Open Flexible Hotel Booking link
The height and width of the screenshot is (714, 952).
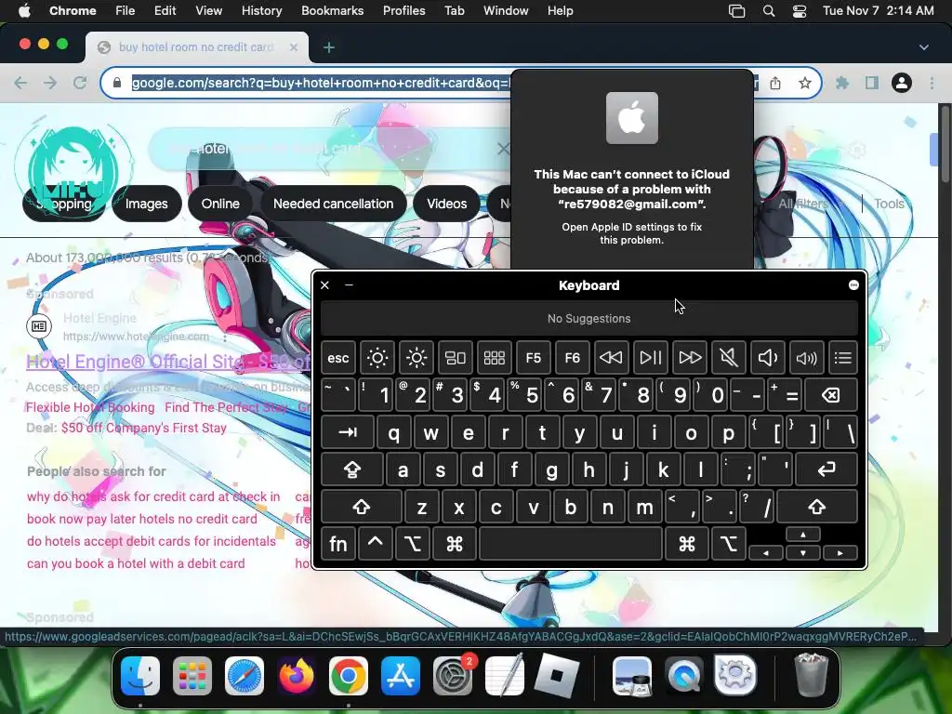click(x=90, y=407)
